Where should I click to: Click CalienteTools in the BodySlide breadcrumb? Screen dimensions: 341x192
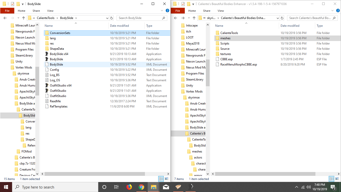[46, 18]
